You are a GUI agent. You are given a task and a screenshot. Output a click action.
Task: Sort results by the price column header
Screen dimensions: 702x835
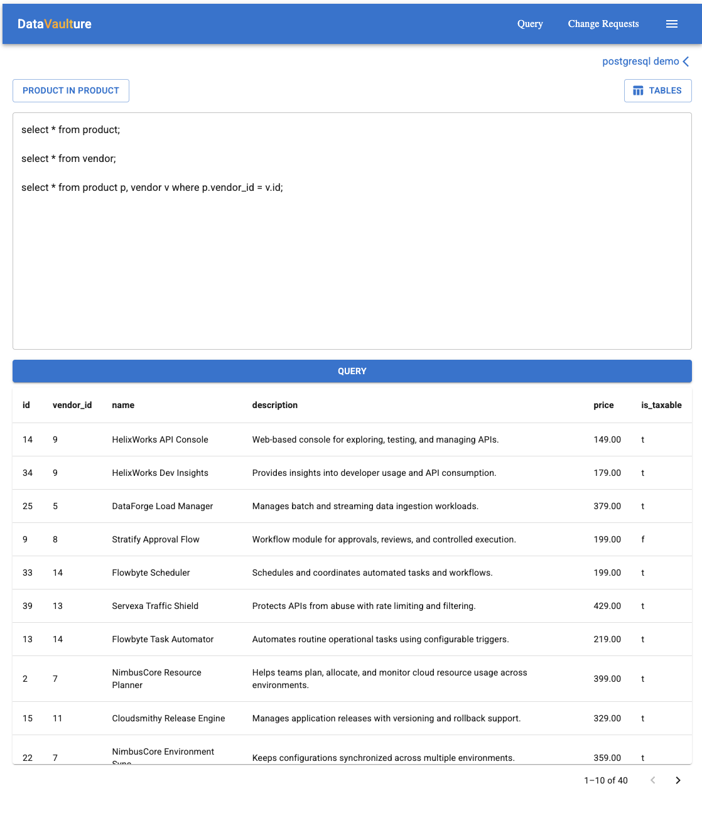point(603,405)
